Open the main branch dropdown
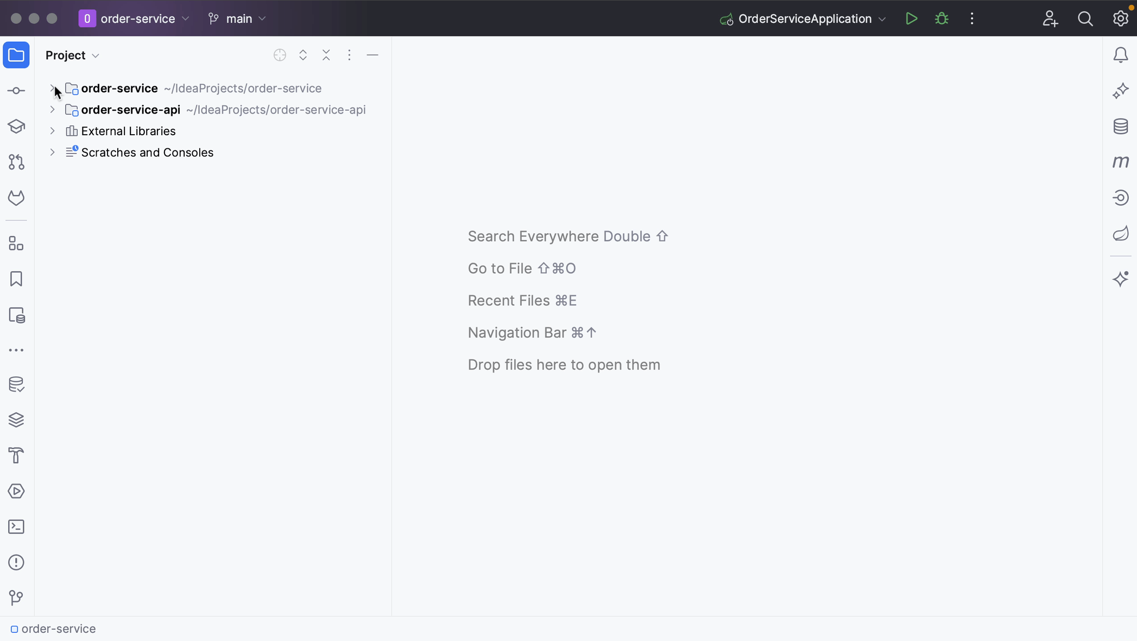The width and height of the screenshot is (1137, 641). 238,18
